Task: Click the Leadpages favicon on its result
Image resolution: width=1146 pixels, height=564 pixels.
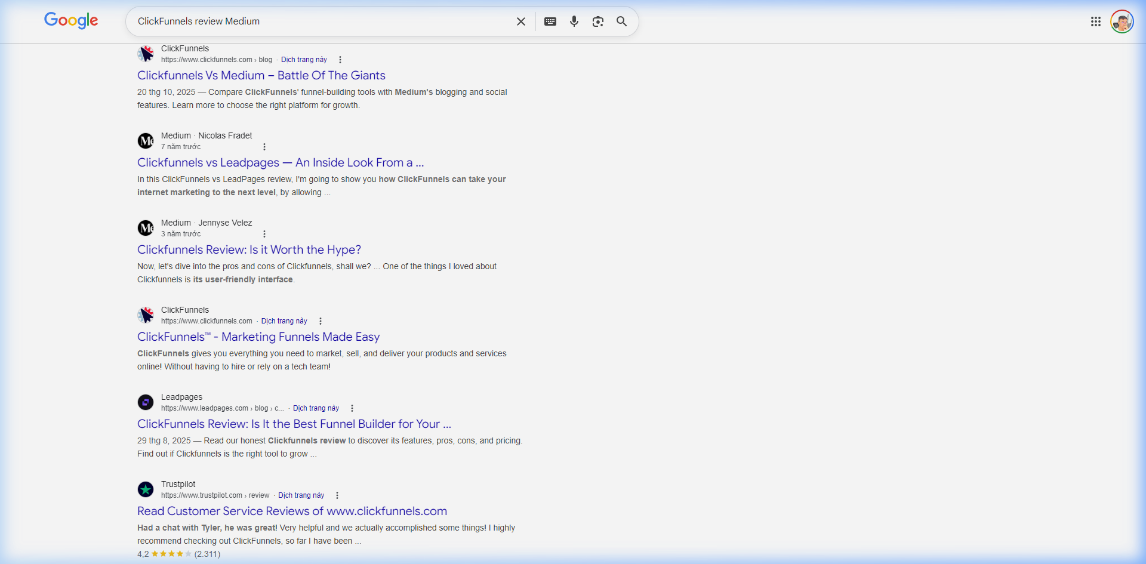Action: (x=146, y=402)
